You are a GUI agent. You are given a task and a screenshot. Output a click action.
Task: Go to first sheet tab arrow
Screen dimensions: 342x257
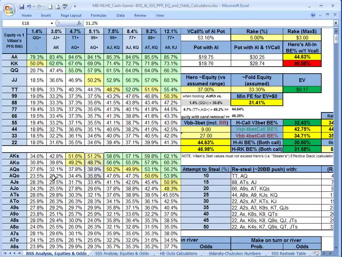tap(5, 253)
